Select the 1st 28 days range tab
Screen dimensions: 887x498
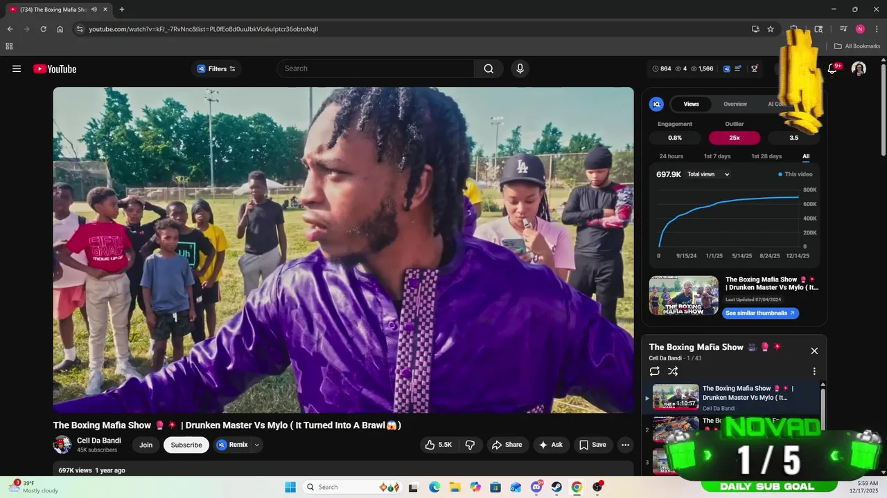[766, 156]
